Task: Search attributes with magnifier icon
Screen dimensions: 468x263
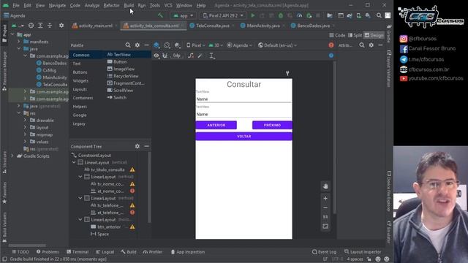Action: (362, 45)
